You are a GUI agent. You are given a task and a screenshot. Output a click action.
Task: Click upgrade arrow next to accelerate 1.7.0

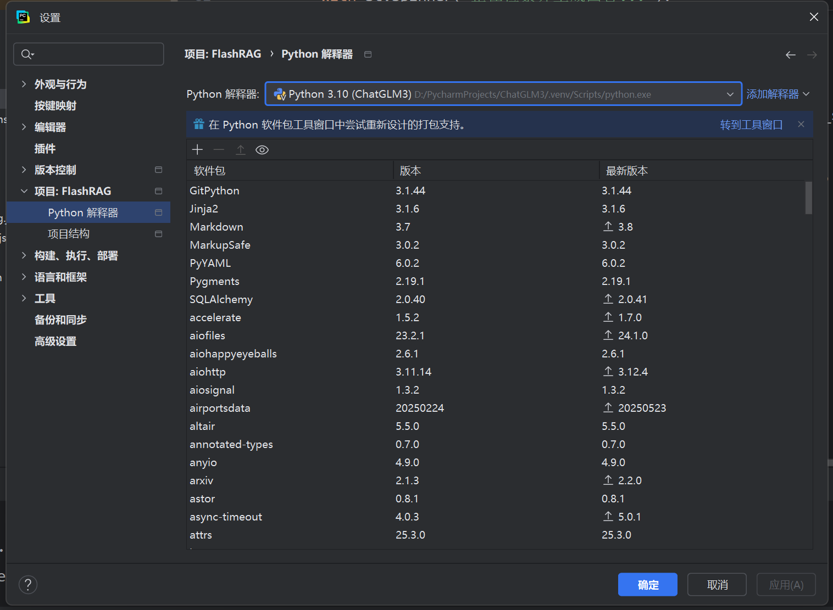click(x=608, y=317)
